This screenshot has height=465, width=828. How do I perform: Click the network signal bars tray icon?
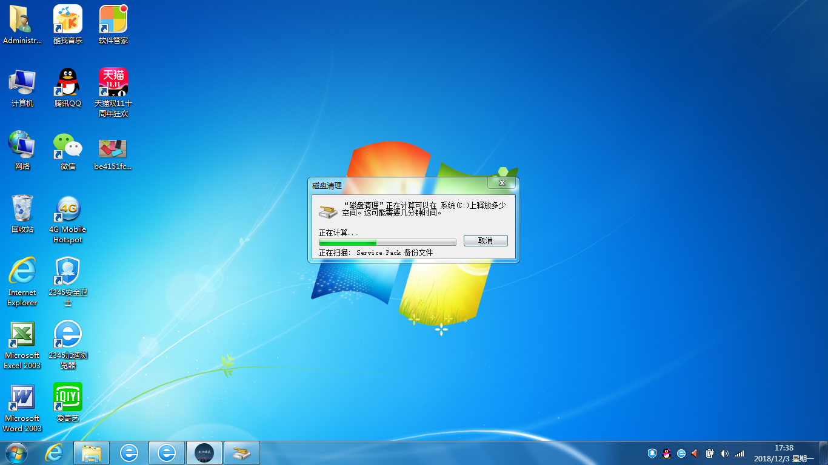click(x=740, y=453)
